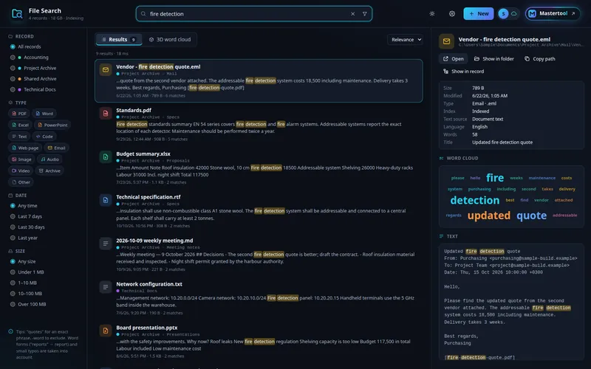Open the Mastertool link button
This screenshot has height=369, width=591.
[553, 13]
